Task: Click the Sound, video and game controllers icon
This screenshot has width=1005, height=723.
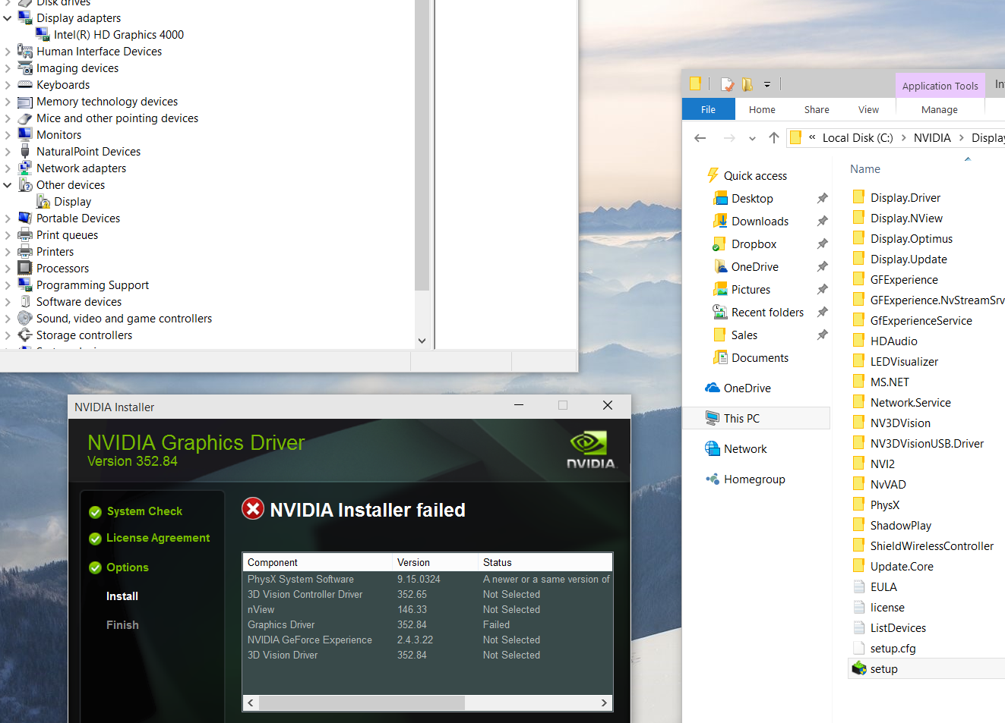Action: coord(25,318)
